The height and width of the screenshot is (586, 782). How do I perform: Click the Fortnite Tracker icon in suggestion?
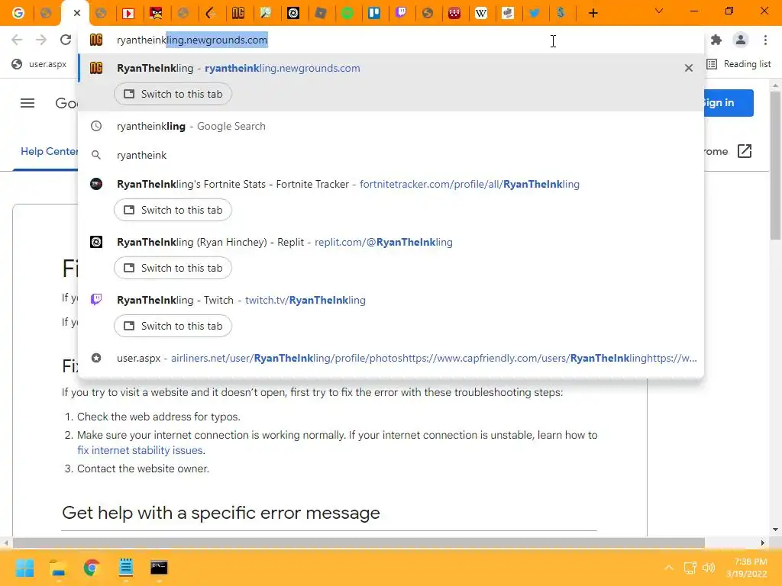[96, 184]
